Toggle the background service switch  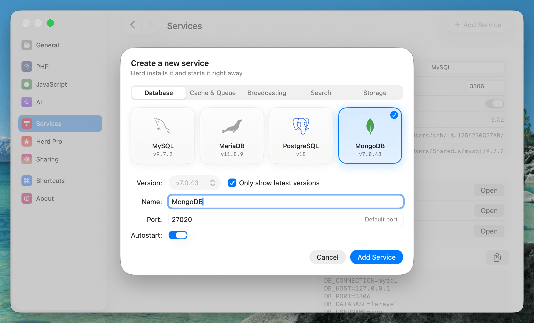coord(495,104)
